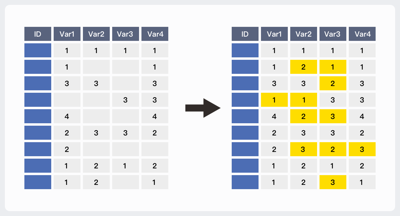400x216 pixels.
Task: Select the Var3 header in right table
Action: tap(333, 34)
